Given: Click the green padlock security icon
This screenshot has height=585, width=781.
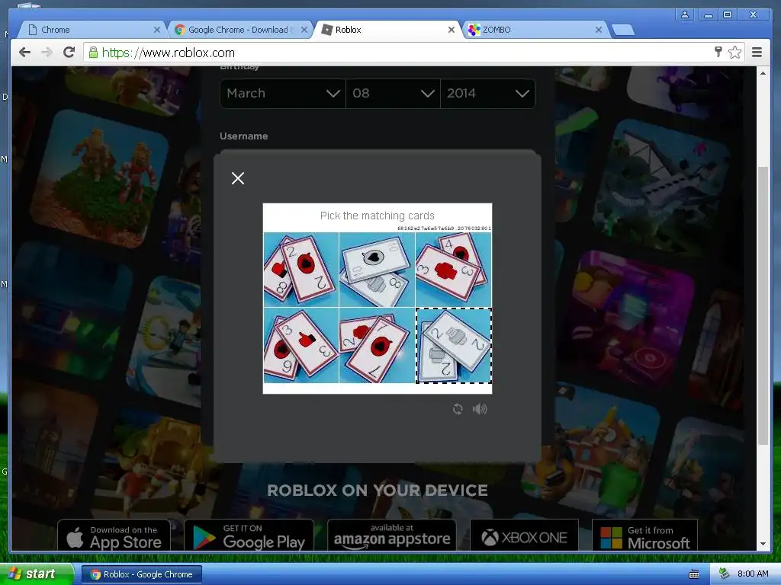Looking at the screenshot, I should click(92, 53).
